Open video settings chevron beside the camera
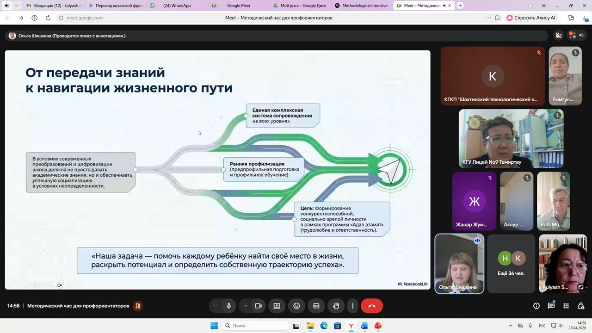This screenshot has height=333, width=592. [246, 306]
